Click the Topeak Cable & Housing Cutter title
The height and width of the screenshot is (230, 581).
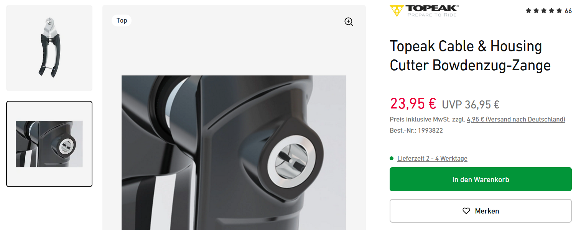470,56
